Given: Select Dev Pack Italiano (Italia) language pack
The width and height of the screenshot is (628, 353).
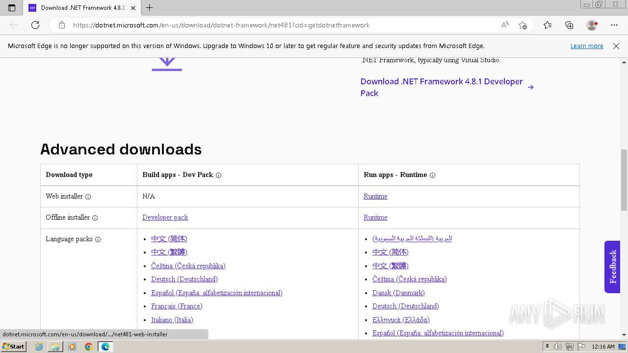Looking at the screenshot, I should click(172, 320).
